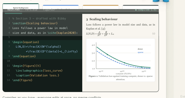Click line number 10 in the gutter
185x98 pixels.
pyautogui.click(x=8, y=61)
